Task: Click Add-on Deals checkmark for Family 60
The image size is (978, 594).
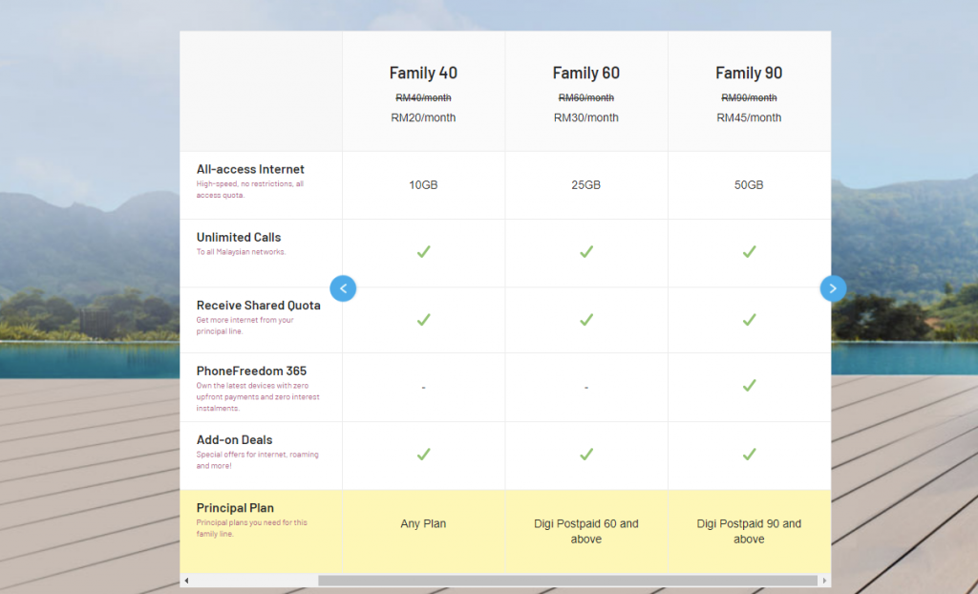Action: pos(586,455)
